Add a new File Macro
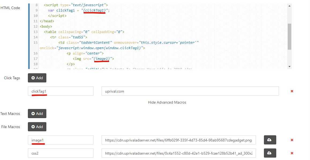The height and width of the screenshot is (160, 310). click(37, 127)
